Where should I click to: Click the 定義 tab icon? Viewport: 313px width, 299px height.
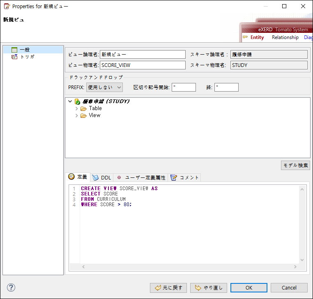(x=71, y=177)
